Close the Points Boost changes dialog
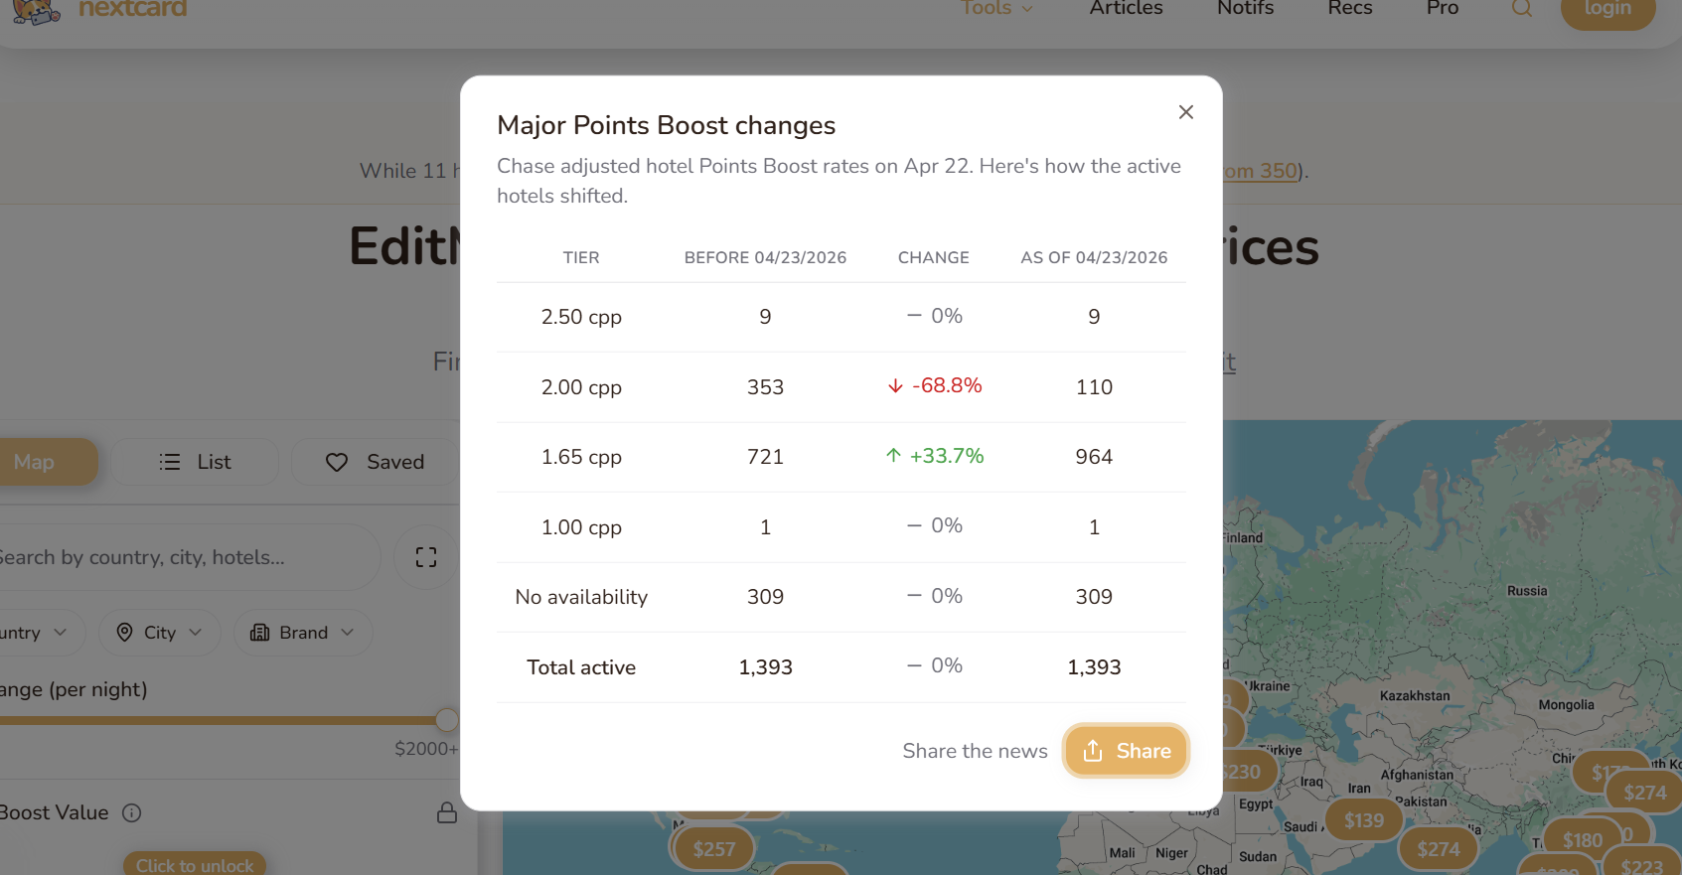Viewport: 1682px width, 875px height. [1185, 112]
